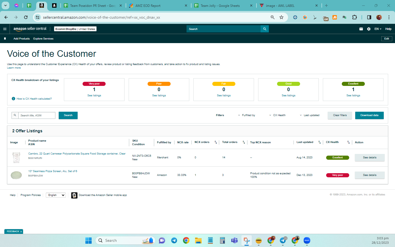Click the Snipping Tool icon in the taskbar
The width and height of the screenshot is (395, 247).
[x=246, y=241]
